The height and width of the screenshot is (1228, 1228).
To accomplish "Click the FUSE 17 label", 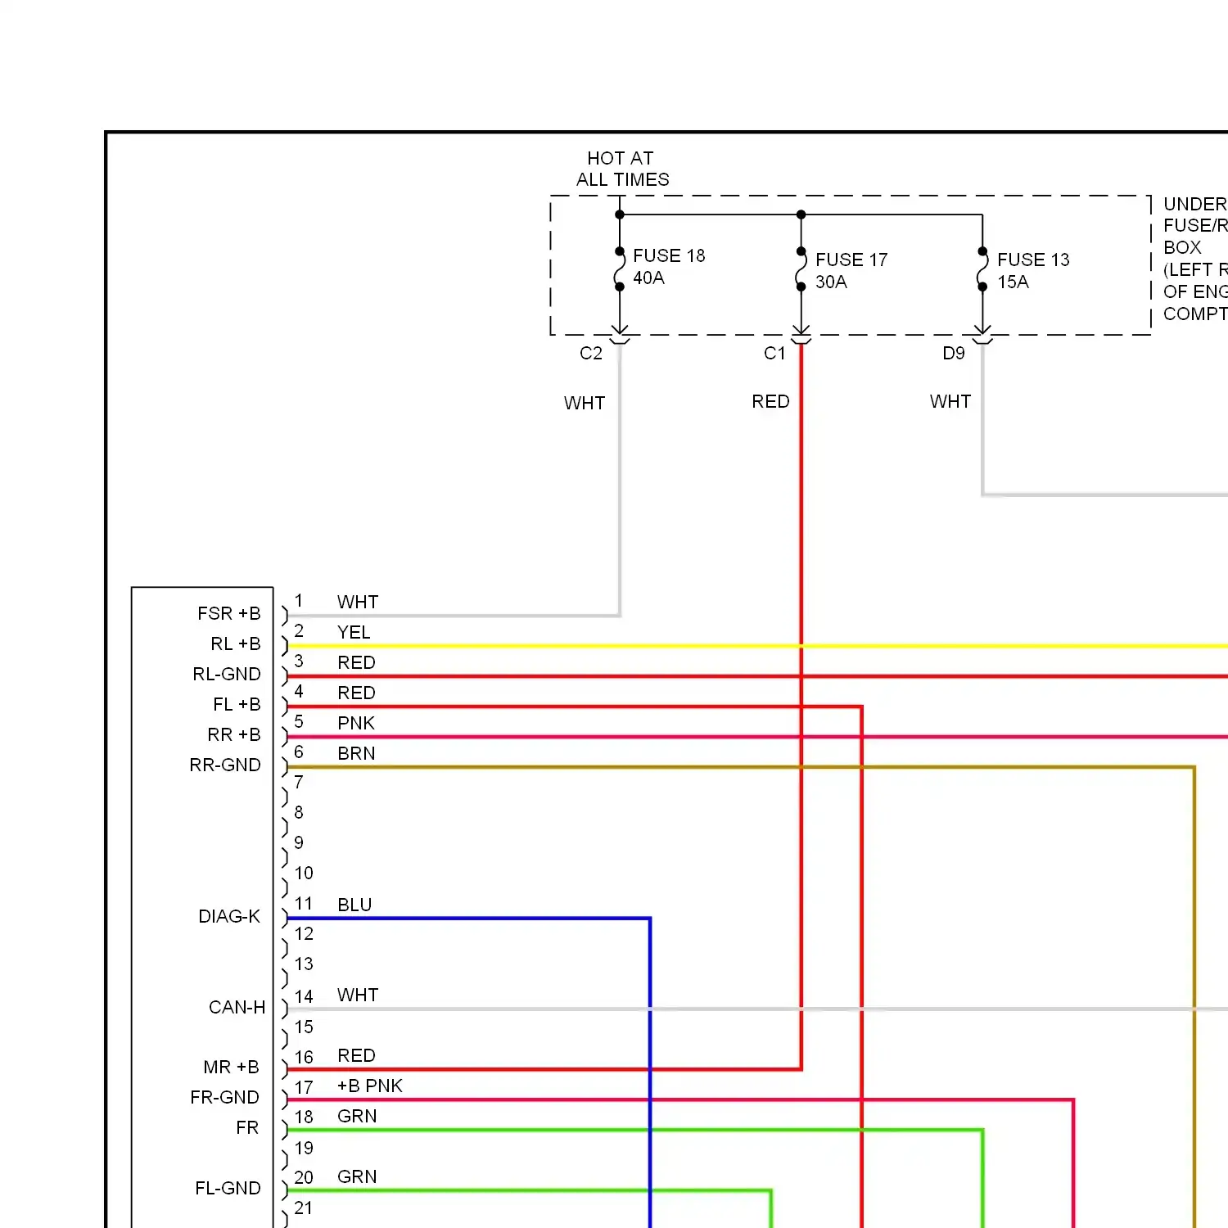I will coord(851,260).
